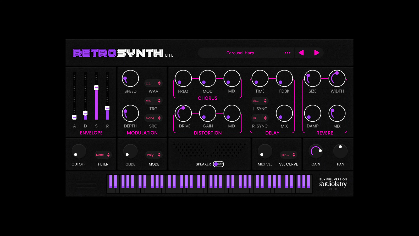This screenshot has width=419, height=236.
Task: Click the Attack envelope slider handle
Action: pyautogui.click(x=74, y=117)
